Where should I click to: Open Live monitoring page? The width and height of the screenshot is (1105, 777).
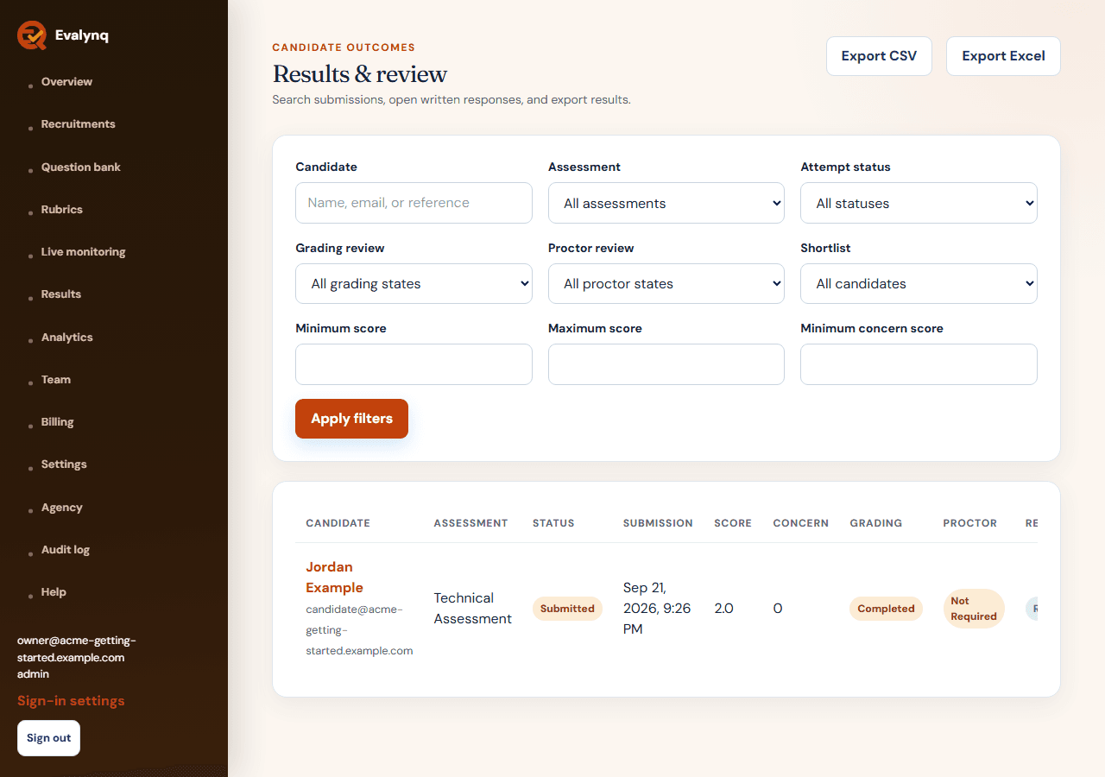[x=83, y=252]
